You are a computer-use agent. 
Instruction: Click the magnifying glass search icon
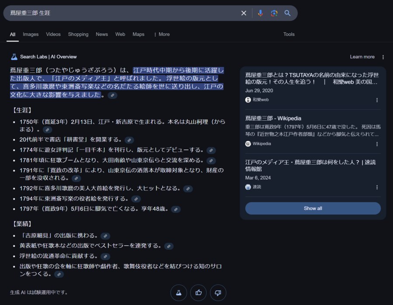[287, 13]
